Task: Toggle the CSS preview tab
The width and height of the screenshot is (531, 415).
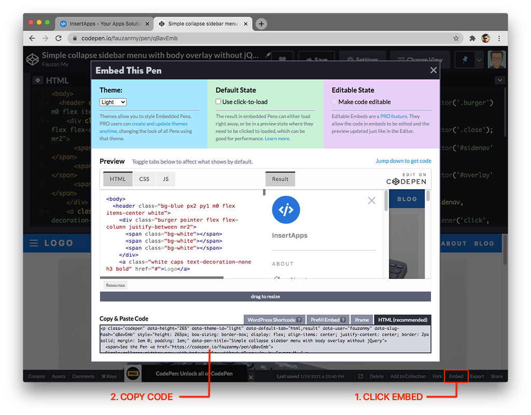Action: pyautogui.click(x=144, y=179)
